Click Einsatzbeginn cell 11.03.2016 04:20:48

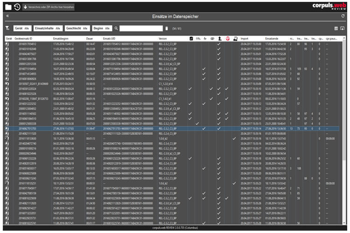point(63,49)
